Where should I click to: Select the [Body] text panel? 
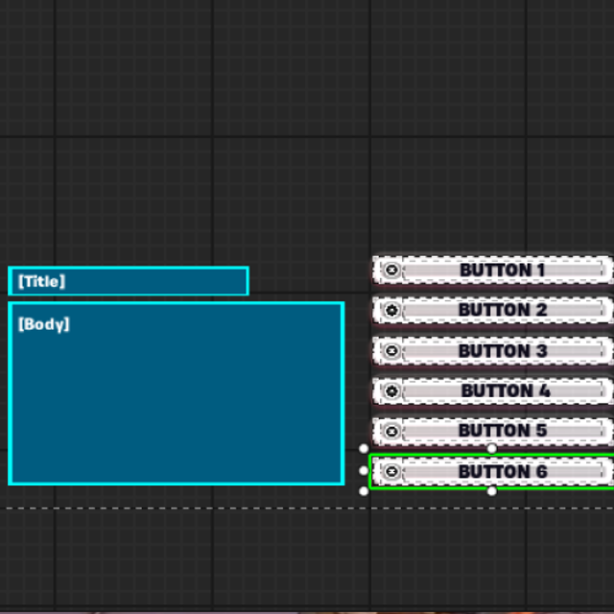tap(177, 393)
